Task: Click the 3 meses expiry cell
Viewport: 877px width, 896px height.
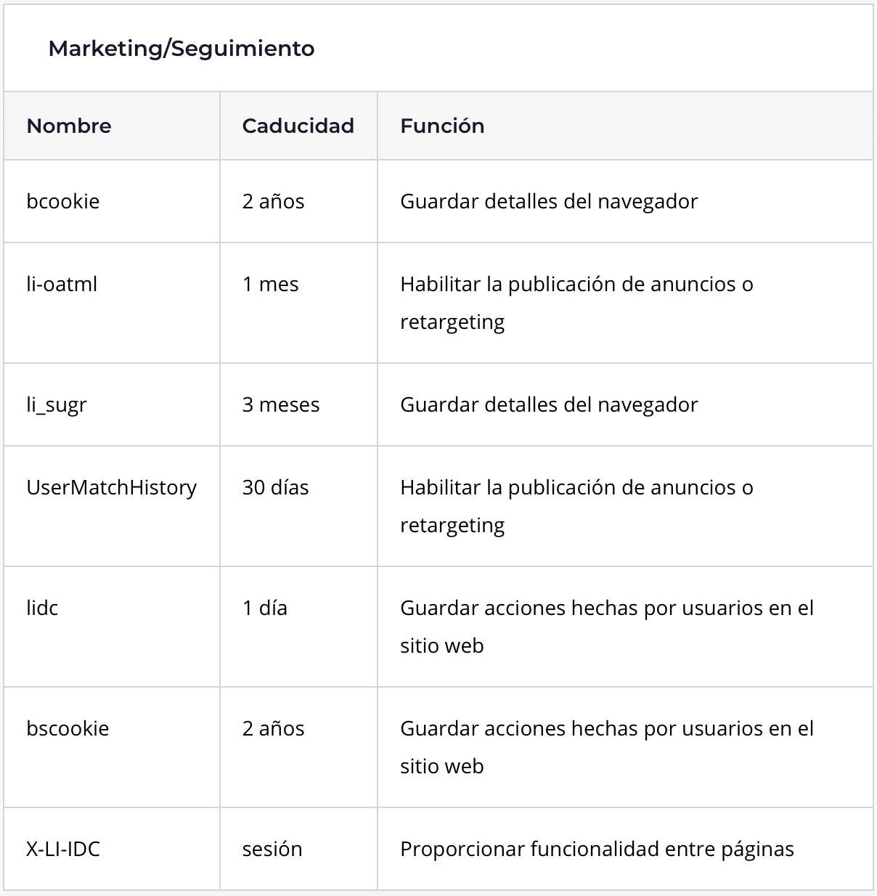Action: (x=281, y=404)
